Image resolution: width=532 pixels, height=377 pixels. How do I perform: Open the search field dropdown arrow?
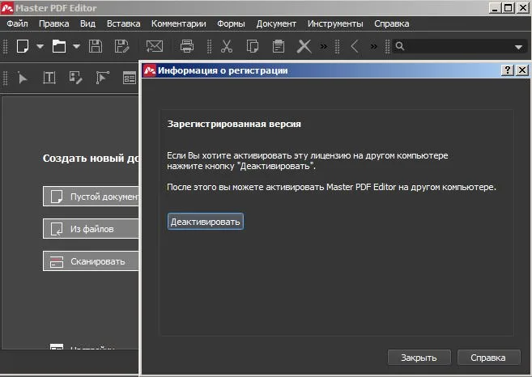(x=518, y=47)
